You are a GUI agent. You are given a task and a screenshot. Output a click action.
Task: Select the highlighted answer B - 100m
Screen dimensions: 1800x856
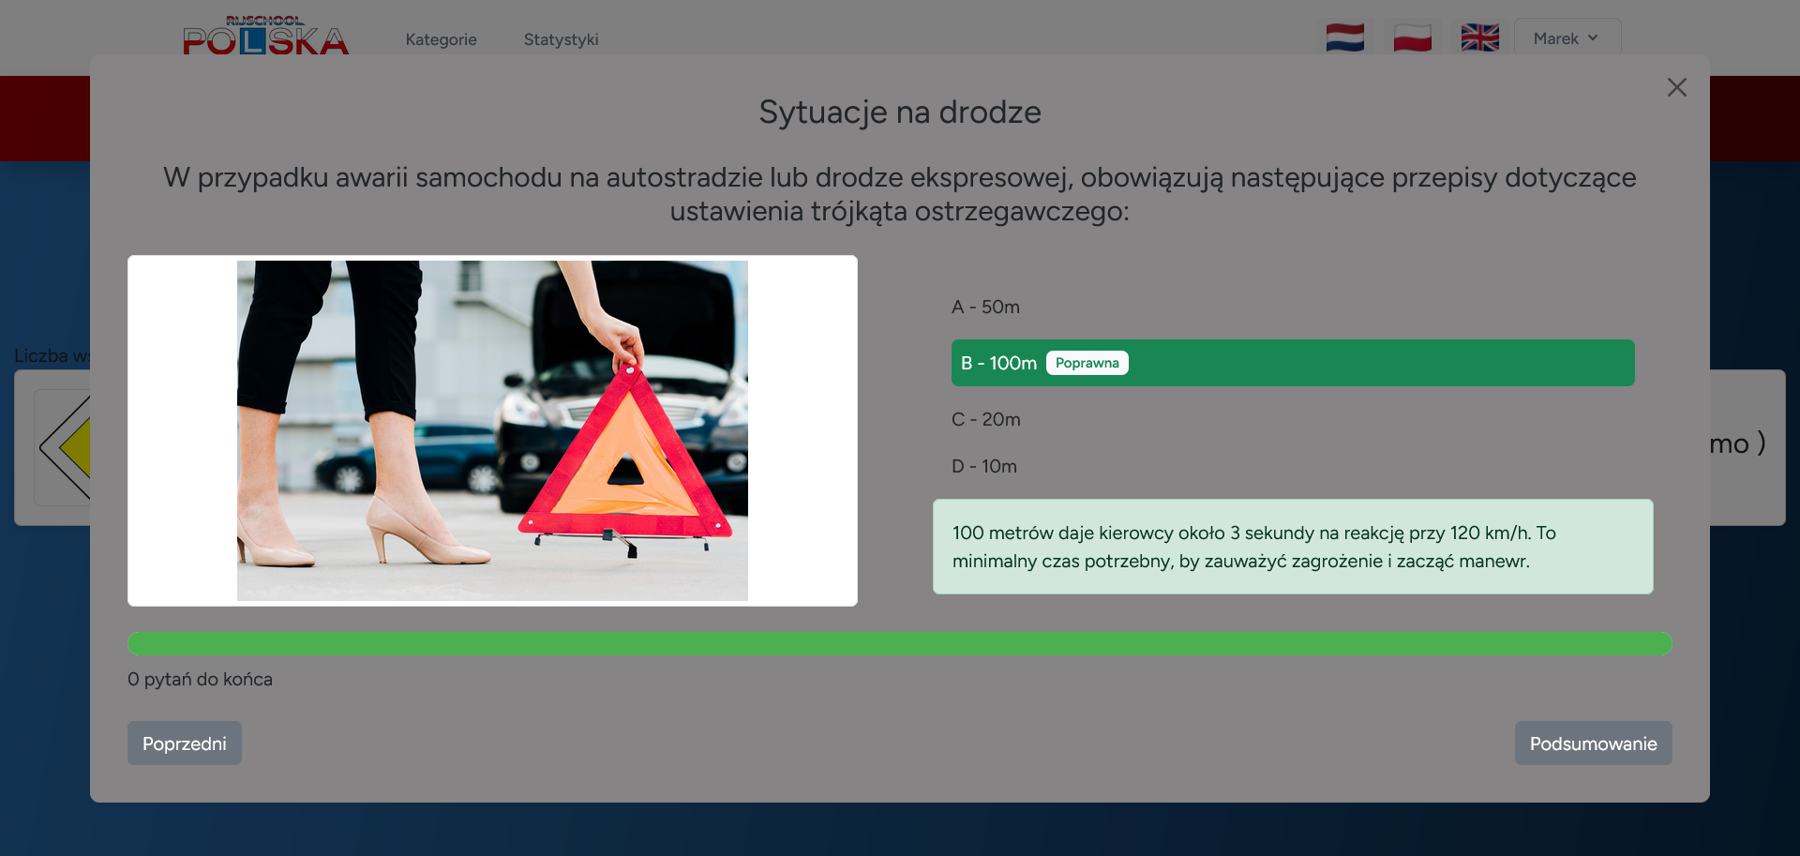(x=998, y=363)
